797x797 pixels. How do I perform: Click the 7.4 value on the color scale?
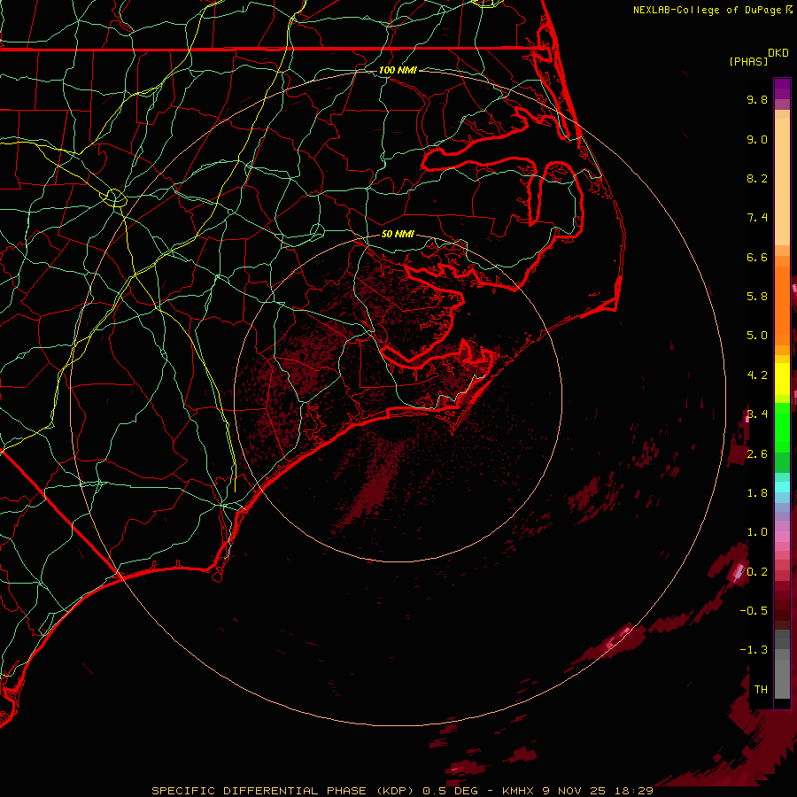click(757, 218)
